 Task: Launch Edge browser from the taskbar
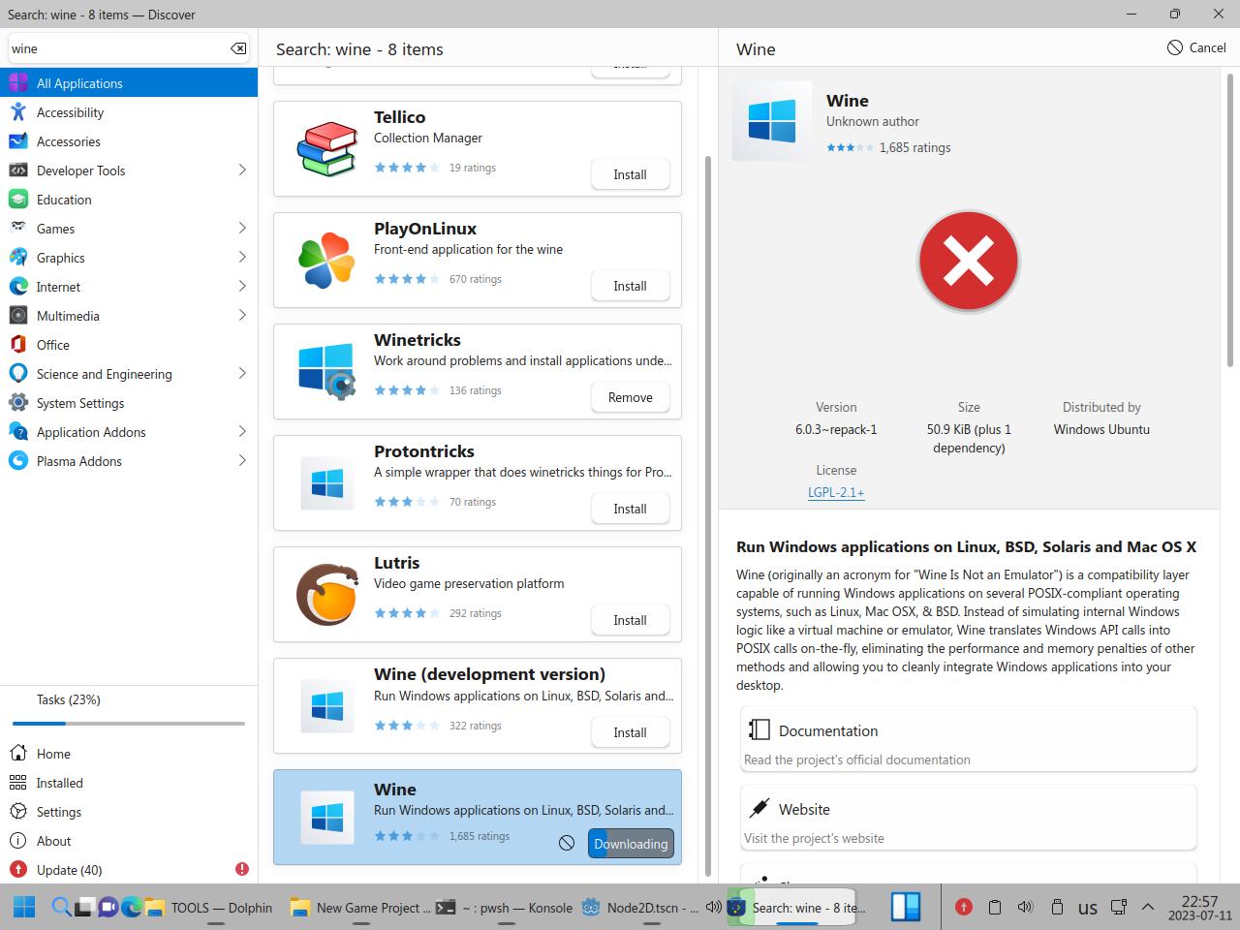tap(131, 908)
